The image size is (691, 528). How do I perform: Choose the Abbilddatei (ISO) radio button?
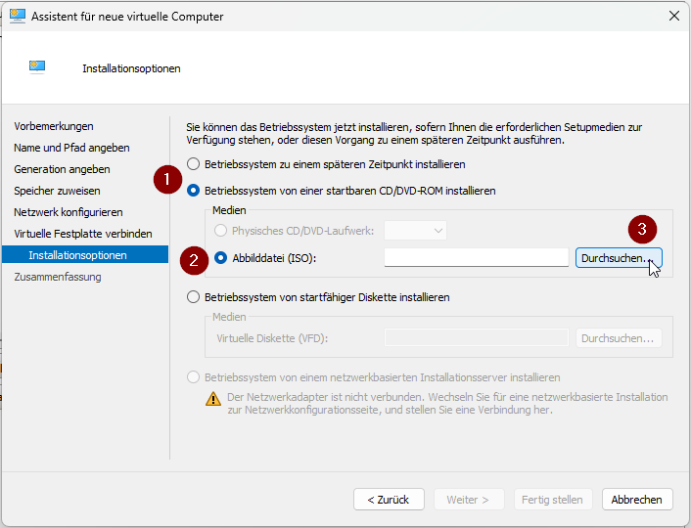tap(220, 258)
